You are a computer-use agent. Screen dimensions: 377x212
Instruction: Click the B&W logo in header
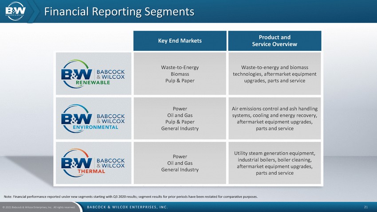(16, 11)
